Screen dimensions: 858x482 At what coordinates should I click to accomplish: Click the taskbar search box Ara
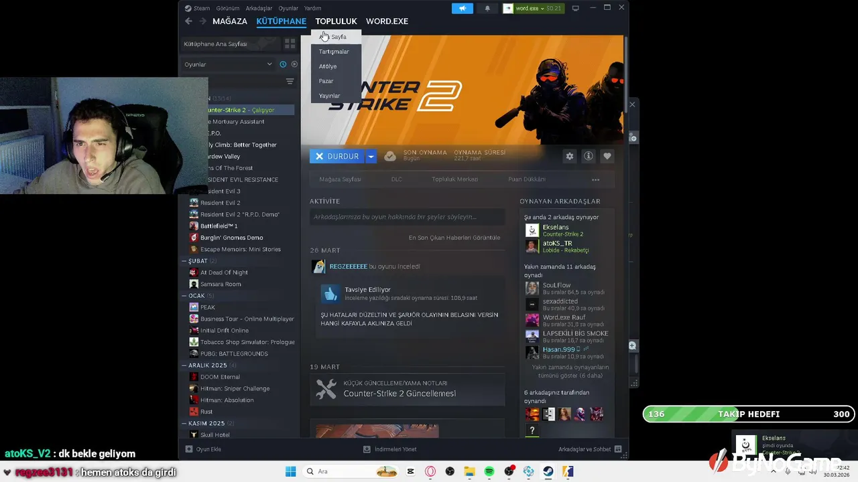[x=353, y=471]
